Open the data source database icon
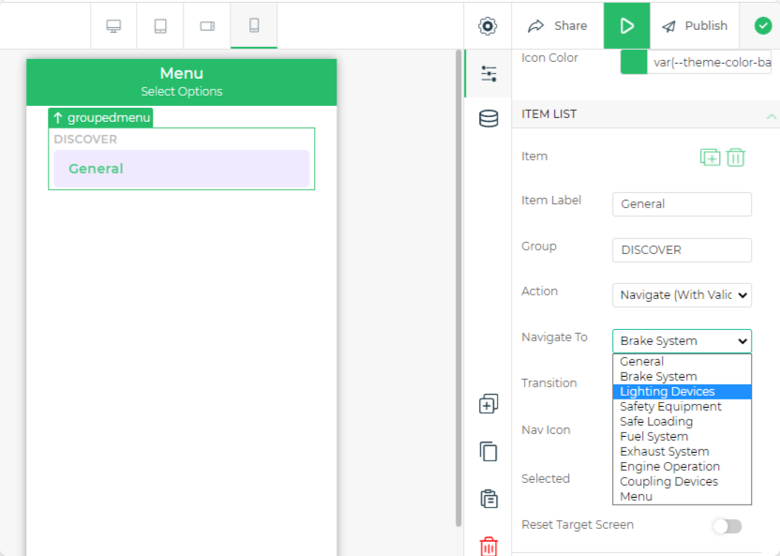780x556 pixels. click(488, 119)
